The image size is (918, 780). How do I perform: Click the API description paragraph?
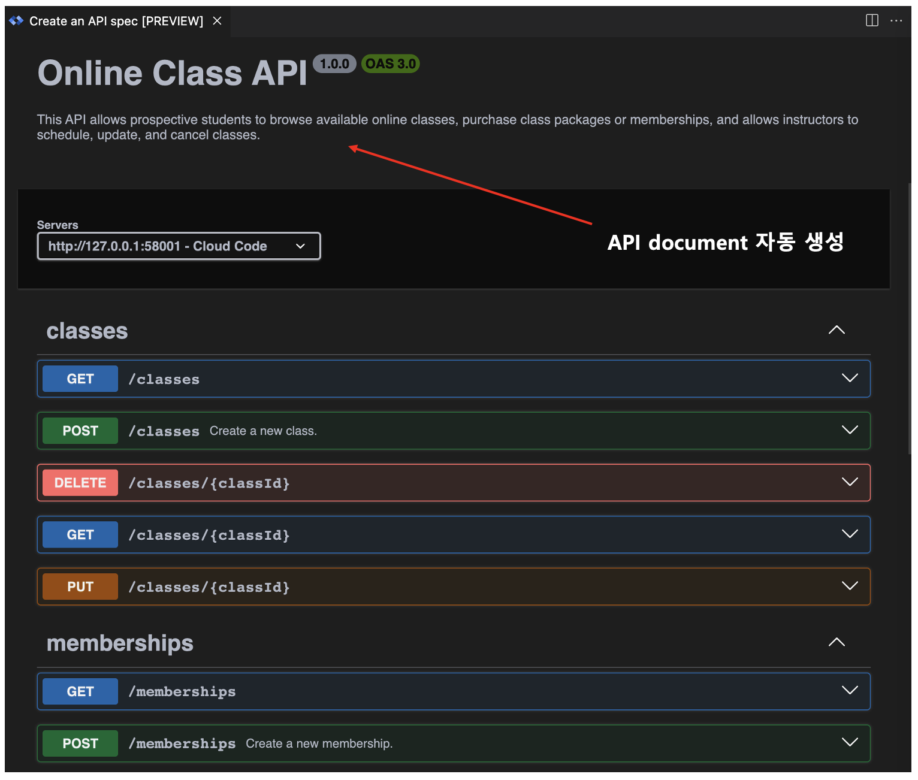[448, 127]
